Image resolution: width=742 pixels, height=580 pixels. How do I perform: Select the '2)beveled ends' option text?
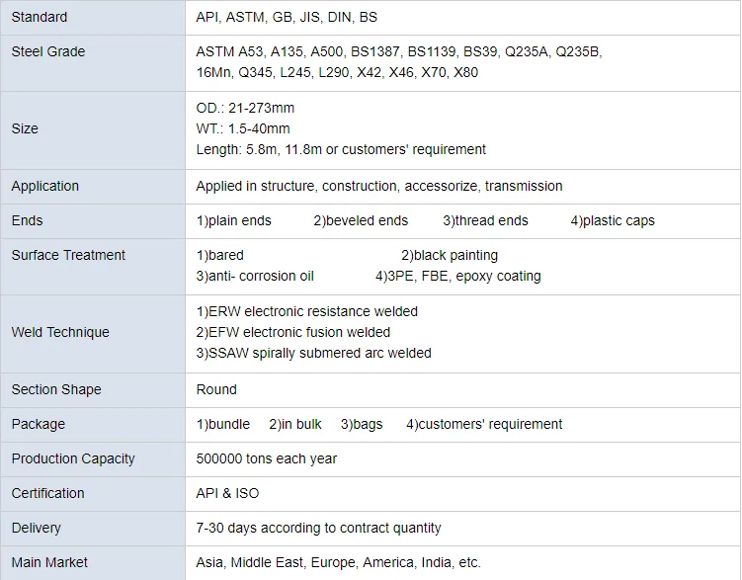point(361,220)
